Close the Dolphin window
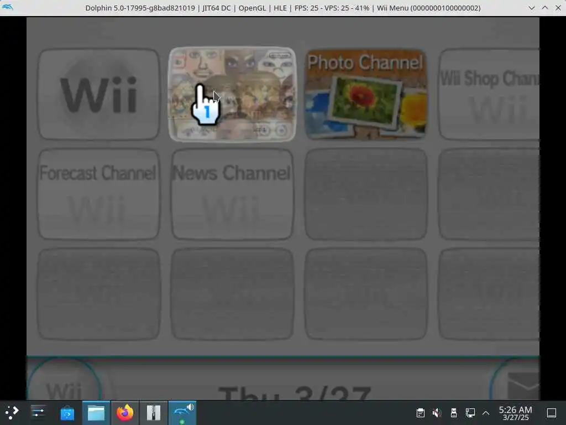The height and width of the screenshot is (425, 566). click(558, 8)
